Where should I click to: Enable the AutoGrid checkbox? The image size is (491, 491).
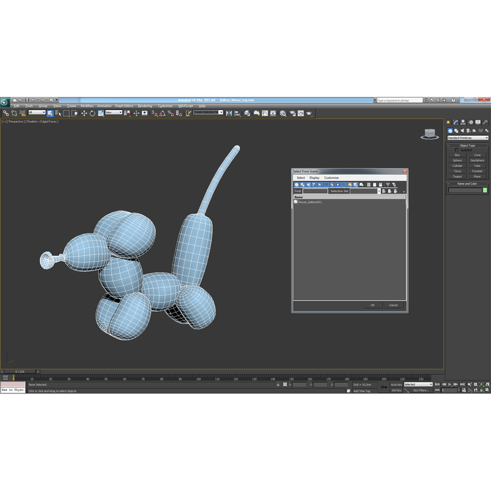pos(457,150)
